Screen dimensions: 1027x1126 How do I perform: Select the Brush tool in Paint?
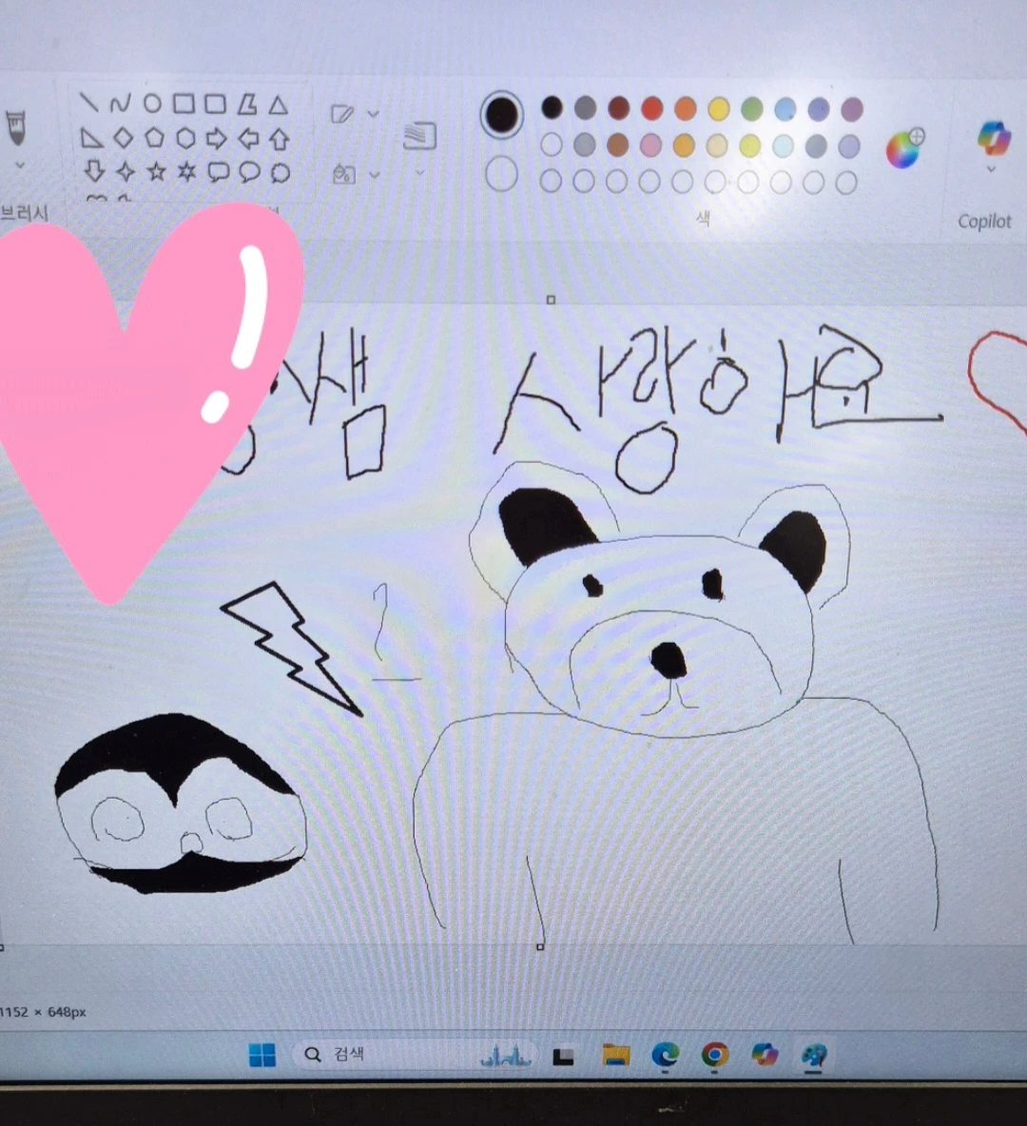(16, 127)
